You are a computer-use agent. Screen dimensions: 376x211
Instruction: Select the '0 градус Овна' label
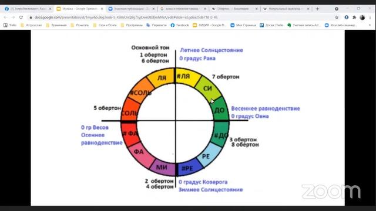pyautogui.click(x=250, y=116)
